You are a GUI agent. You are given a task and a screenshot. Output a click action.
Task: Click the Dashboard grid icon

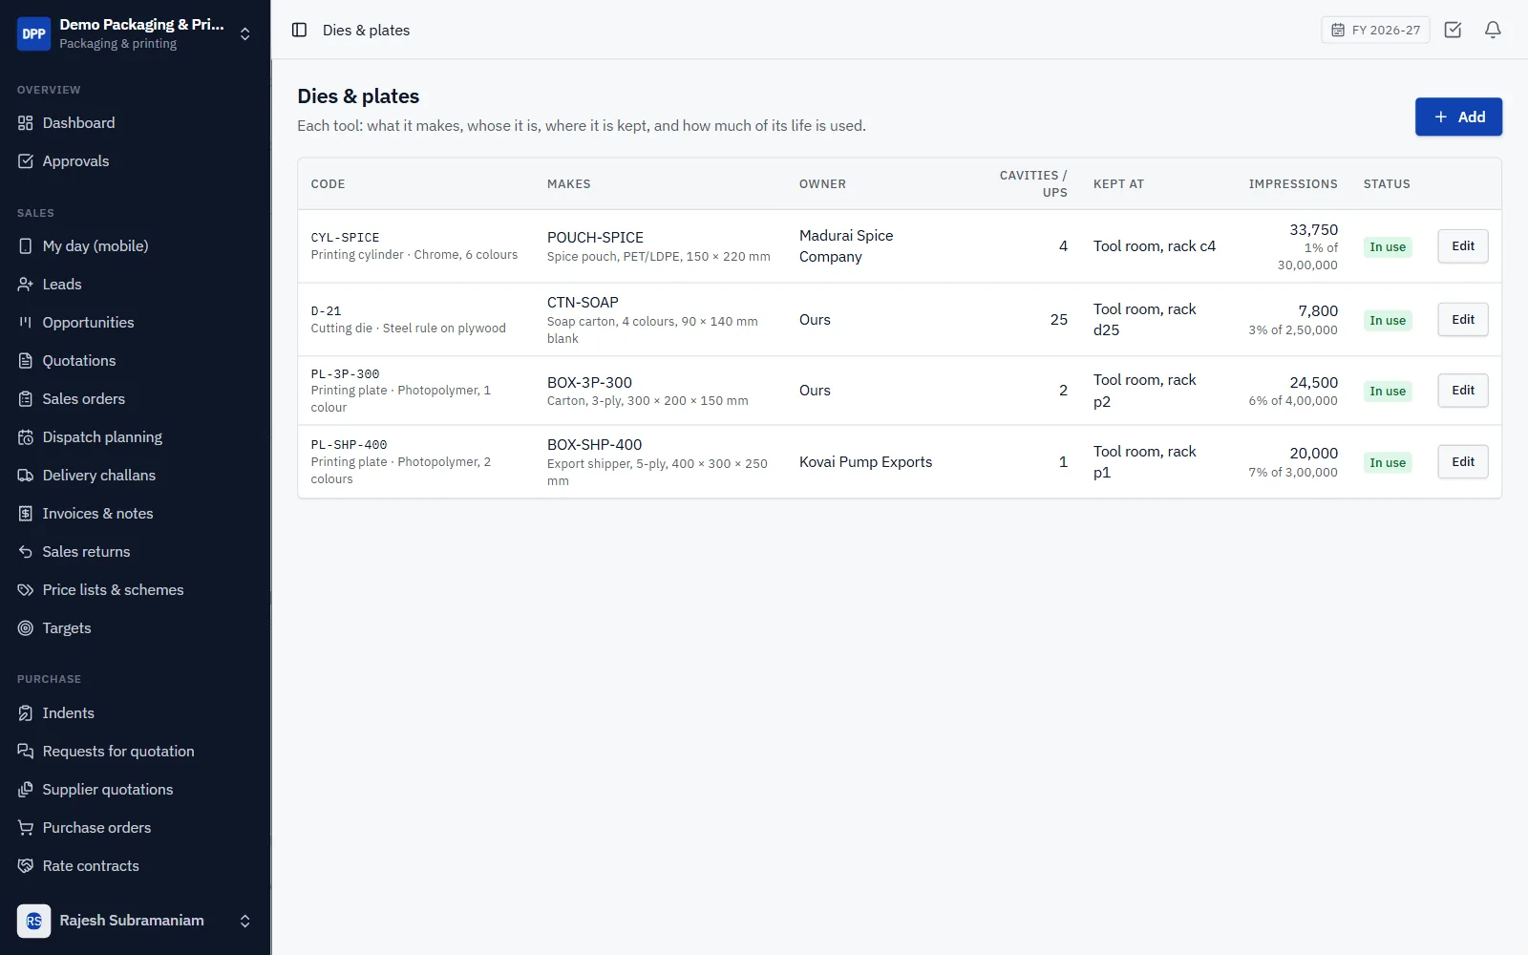click(26, 123)
